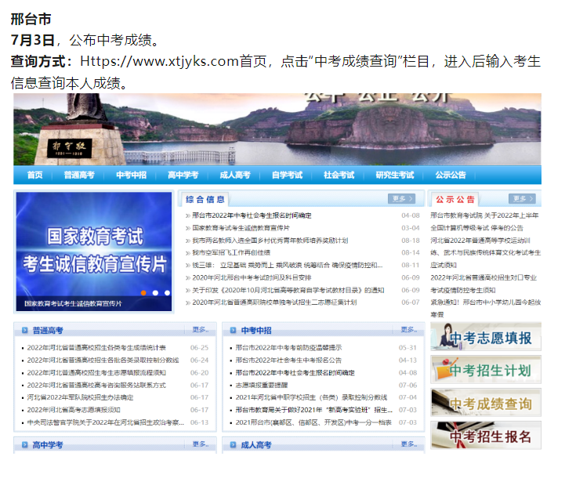The image size is (565, 496).
Task: Go to 首页 in navigation bar
Action: pyautogui.click(x=35, y=175)
